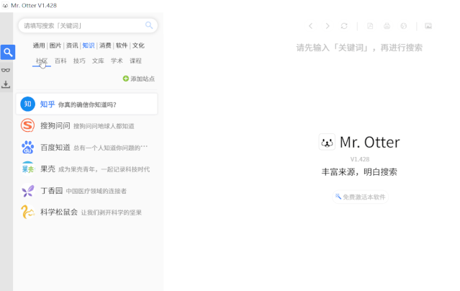Open the 课程 sub-tab
This screenshot has width=460, height=291.
(135, 61)
